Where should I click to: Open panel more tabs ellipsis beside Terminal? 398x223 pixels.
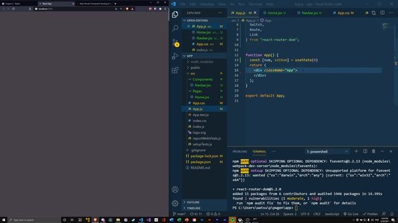coord(274,151)
